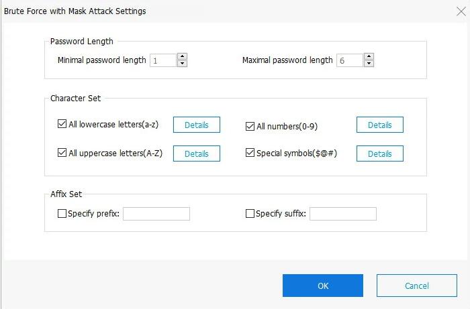Decrease maximal password length with down arrow
This screenshot has width=470, height=309.
point(369,64)
